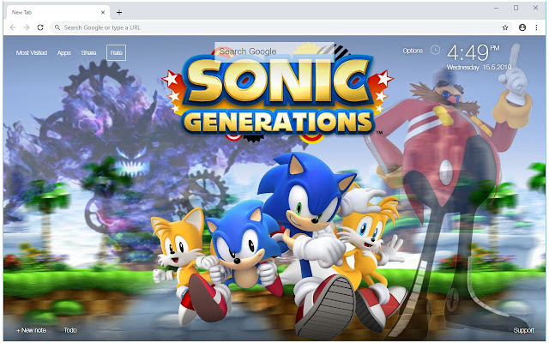The width and height of the screenshot is (549, 343).
Task: Open a new tab with the plus button
Action: pos(119,13)
